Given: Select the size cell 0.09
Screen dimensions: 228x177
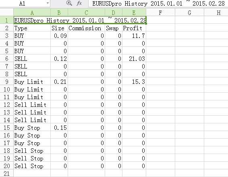Looking at the screenshot, I should click(59, 35).
